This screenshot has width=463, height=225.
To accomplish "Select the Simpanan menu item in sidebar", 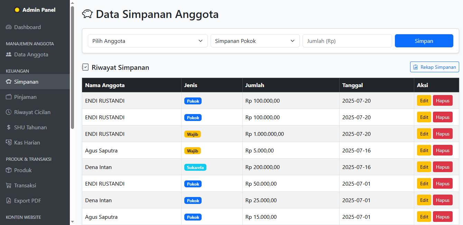I will (26, 82).
